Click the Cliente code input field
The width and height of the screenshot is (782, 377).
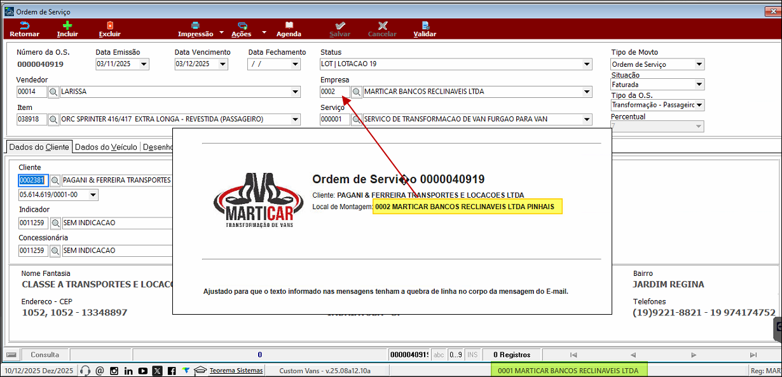pos(33,180)
